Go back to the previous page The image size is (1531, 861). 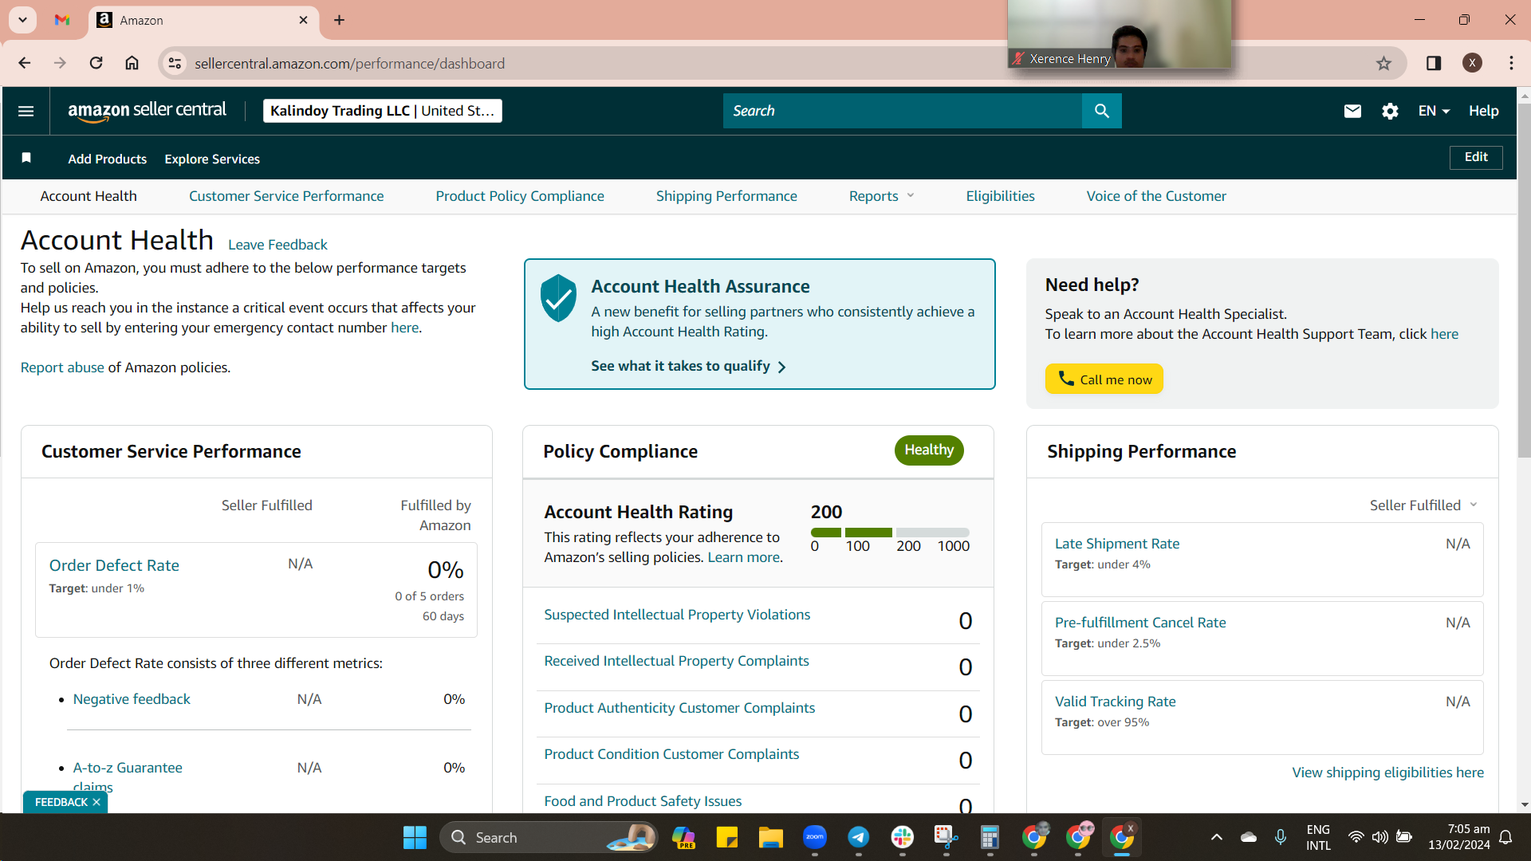click(x=25, y=63)
